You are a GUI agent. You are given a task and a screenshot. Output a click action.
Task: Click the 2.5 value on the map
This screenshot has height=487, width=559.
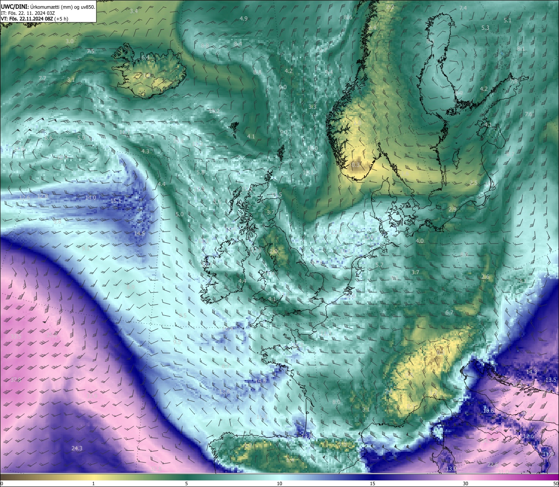(x=473, y=183)
